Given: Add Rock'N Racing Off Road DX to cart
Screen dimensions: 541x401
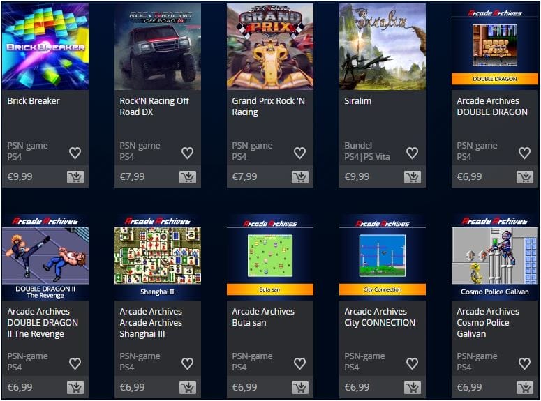Looking at the screenshot, I should pos(188,177).
